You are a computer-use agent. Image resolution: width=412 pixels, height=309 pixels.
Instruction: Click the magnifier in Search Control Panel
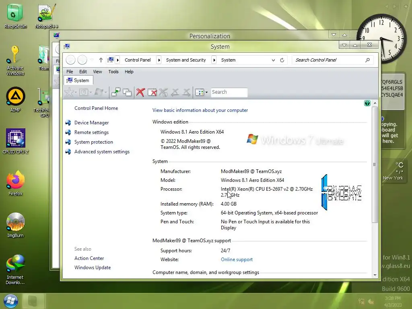pyautogui.click(x=368, y=60)
